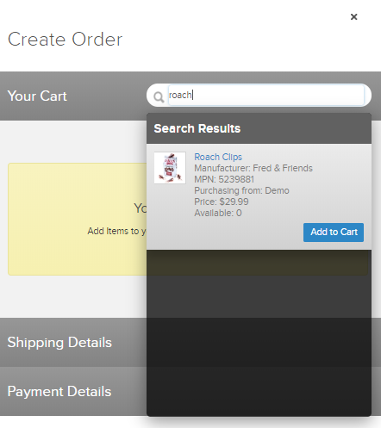Viewport: 381px width, 428px height.
Task: Click the dark empty area below results
Action: tap(259, 333)
